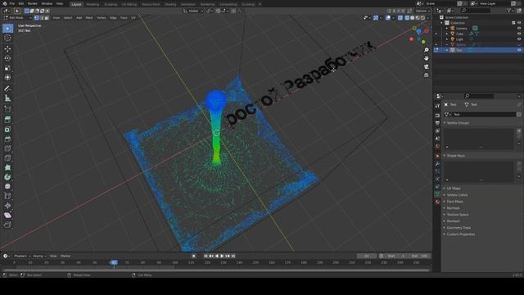Open the Mesh menu in viewport header
Image resolution: width=524 pixels, height=295 pixels.
click(89, 18)
